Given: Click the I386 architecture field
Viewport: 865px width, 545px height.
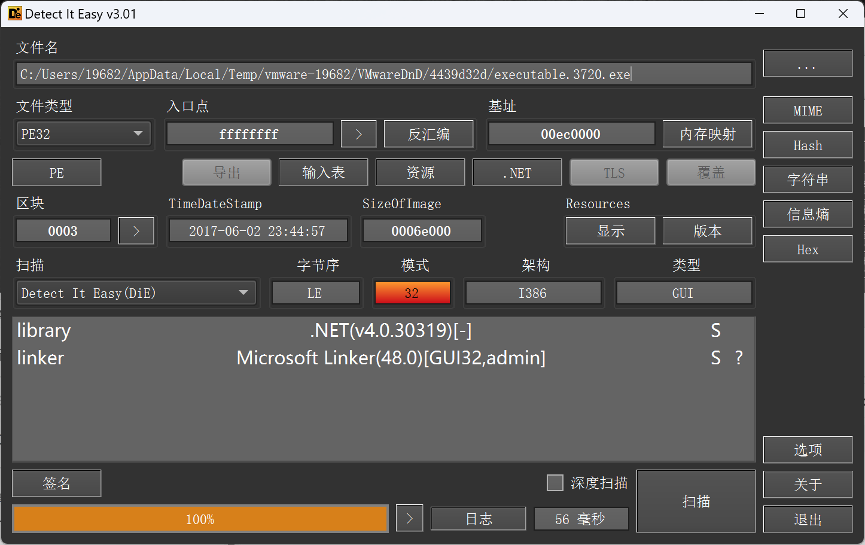Looking at the screenshot, I should (533, 293).
